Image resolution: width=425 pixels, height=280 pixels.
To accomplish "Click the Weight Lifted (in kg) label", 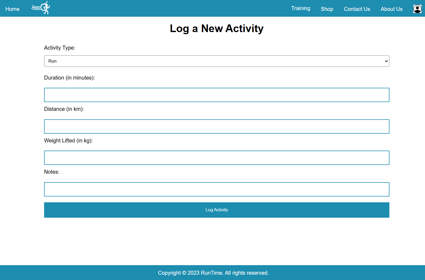I will click(x=69, y=141).
